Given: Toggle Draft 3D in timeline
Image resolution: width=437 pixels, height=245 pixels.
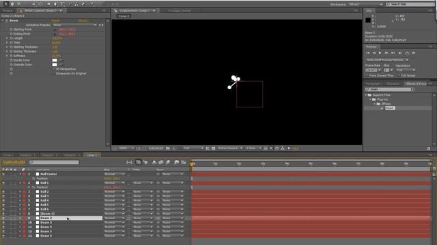Looking at the screenshot, I should 145,162.
